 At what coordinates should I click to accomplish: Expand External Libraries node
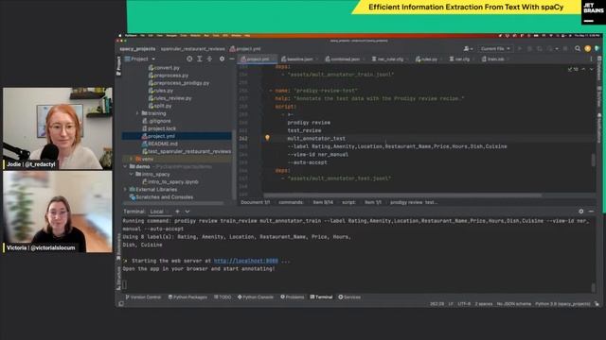click(125, 189)
